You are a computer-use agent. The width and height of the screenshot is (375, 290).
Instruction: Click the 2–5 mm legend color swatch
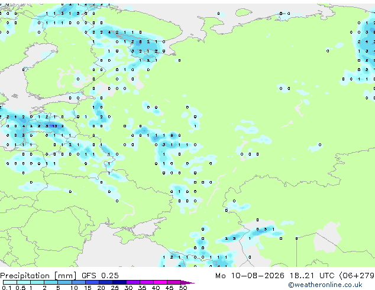[51, 282]
